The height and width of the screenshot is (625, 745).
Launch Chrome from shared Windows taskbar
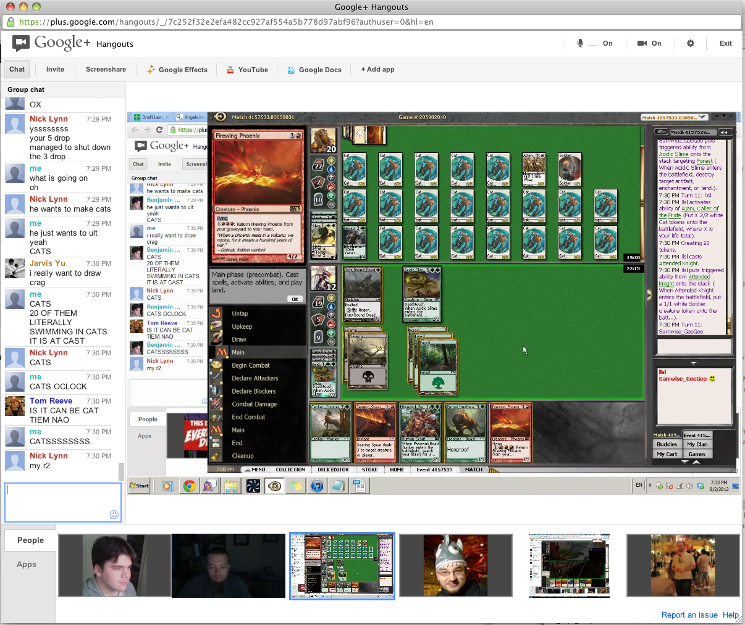point(190,486)
